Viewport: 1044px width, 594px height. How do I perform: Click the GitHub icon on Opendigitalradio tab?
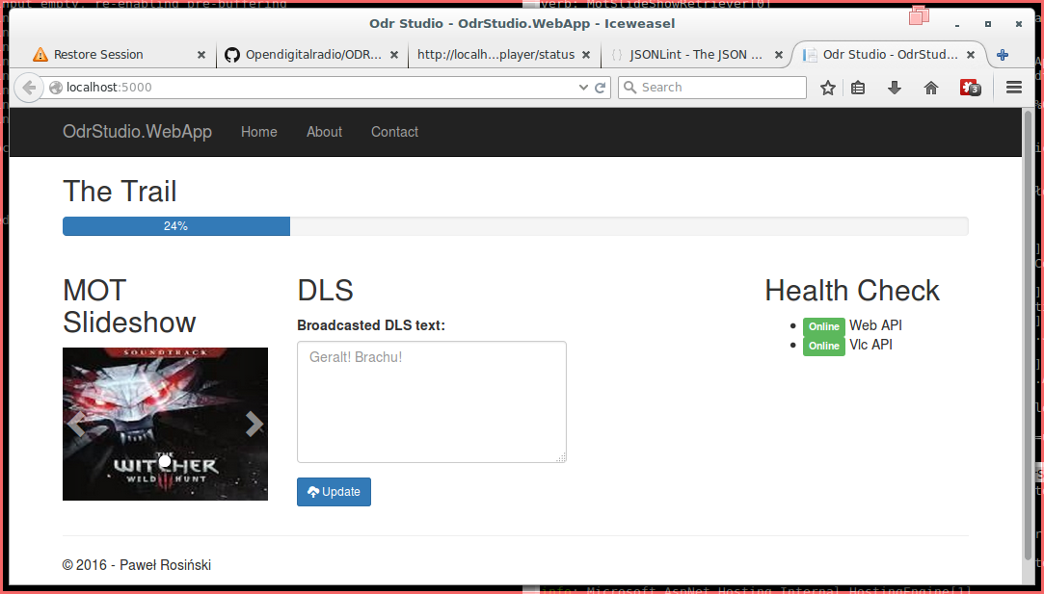231,55
